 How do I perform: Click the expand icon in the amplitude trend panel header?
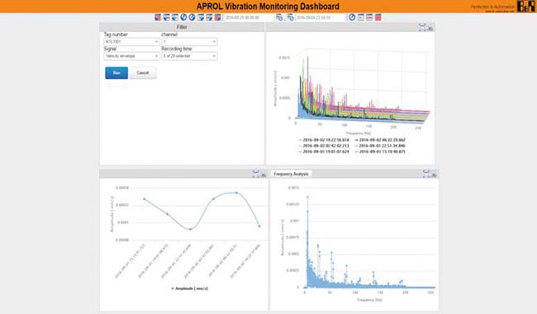[255, 174]
